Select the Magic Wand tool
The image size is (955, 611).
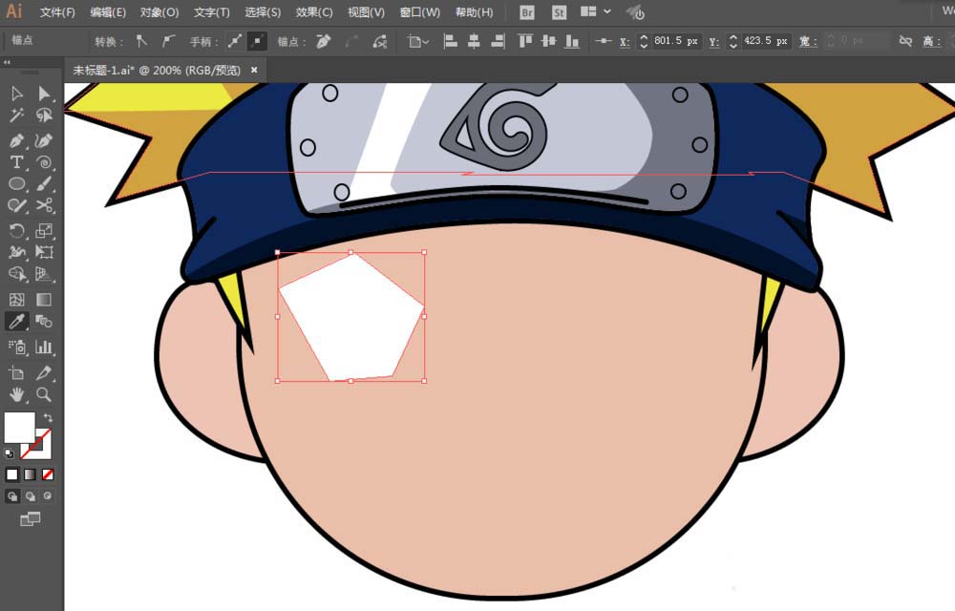click(x=16, y=115)
